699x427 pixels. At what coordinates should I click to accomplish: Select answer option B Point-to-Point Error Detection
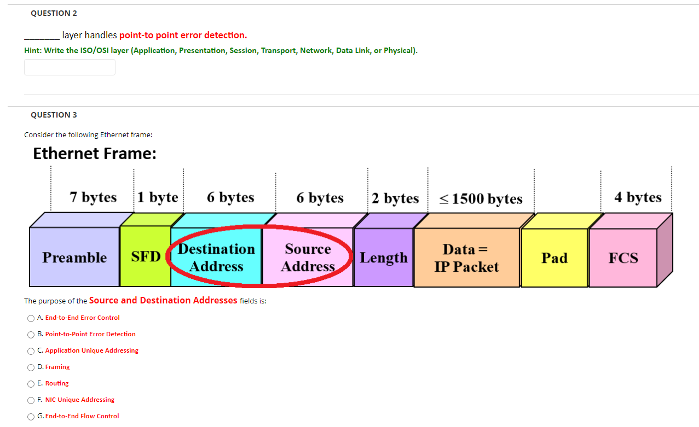click(31, 335)
